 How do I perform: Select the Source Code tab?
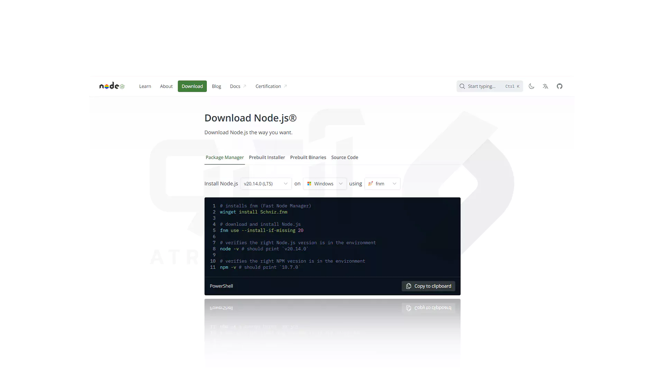[344, 157]
